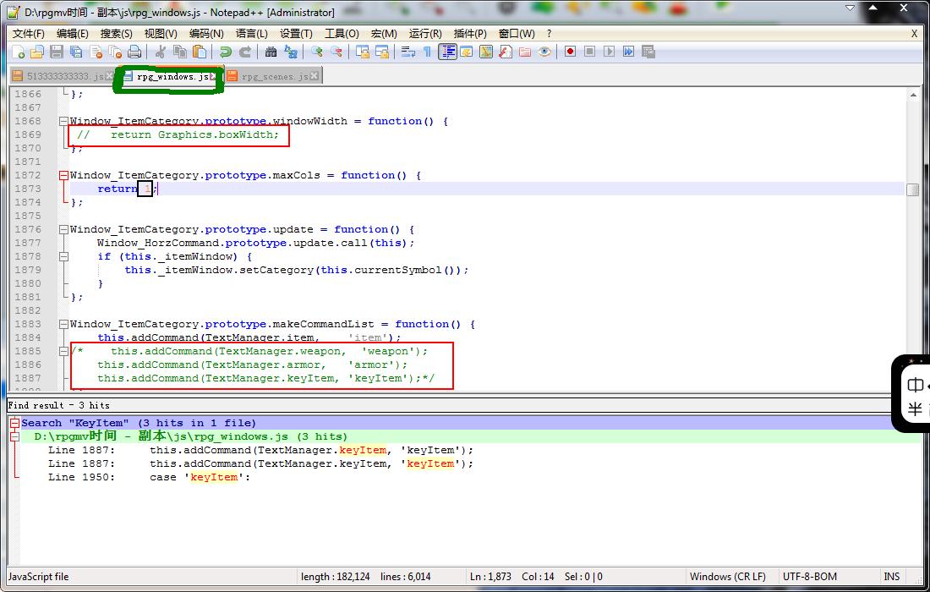Click the Print toolbar icon
930x592 pixels.
tap(134, 52)
